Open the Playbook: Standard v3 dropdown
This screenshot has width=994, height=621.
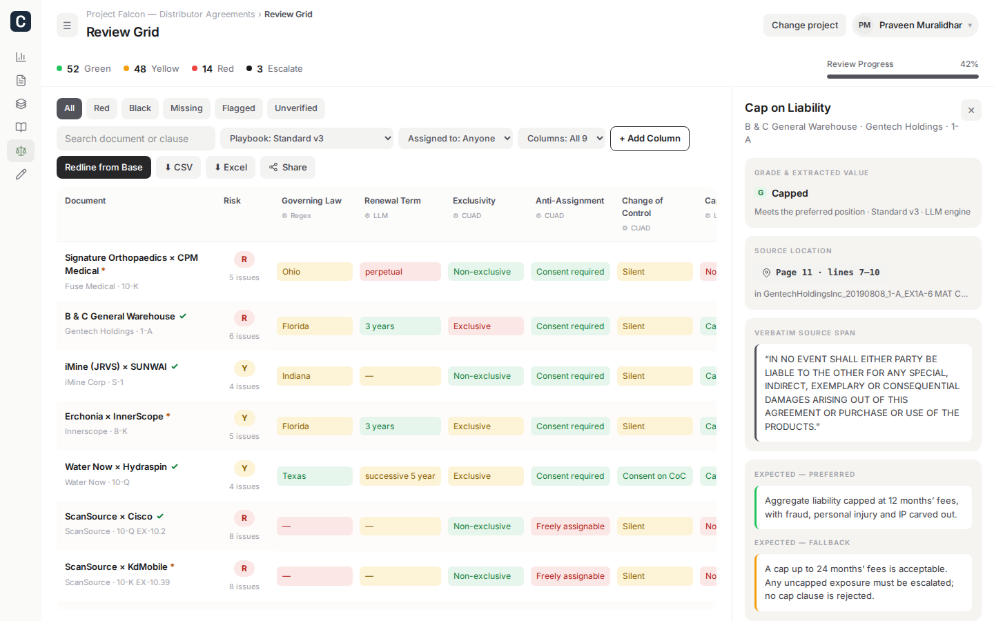[306, 139]
